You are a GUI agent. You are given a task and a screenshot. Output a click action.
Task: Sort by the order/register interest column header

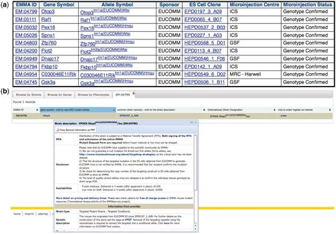304,110
